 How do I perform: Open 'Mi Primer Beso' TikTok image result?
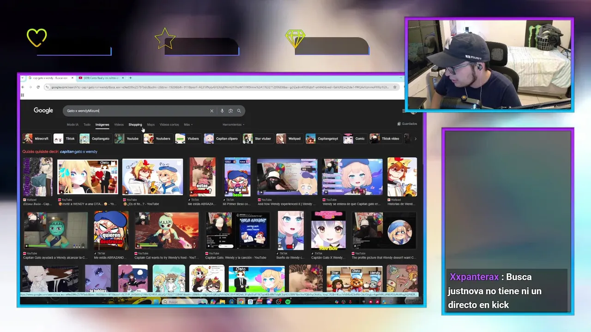tap(237, 177)
